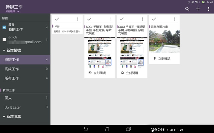214x133 pixels.
Task: Mark the first SOGI 手機王 card as complete
Action: [89, 19]
